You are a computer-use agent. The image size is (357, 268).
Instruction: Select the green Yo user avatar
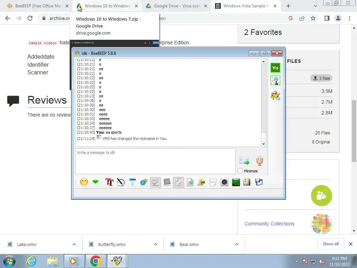point(275,68)
